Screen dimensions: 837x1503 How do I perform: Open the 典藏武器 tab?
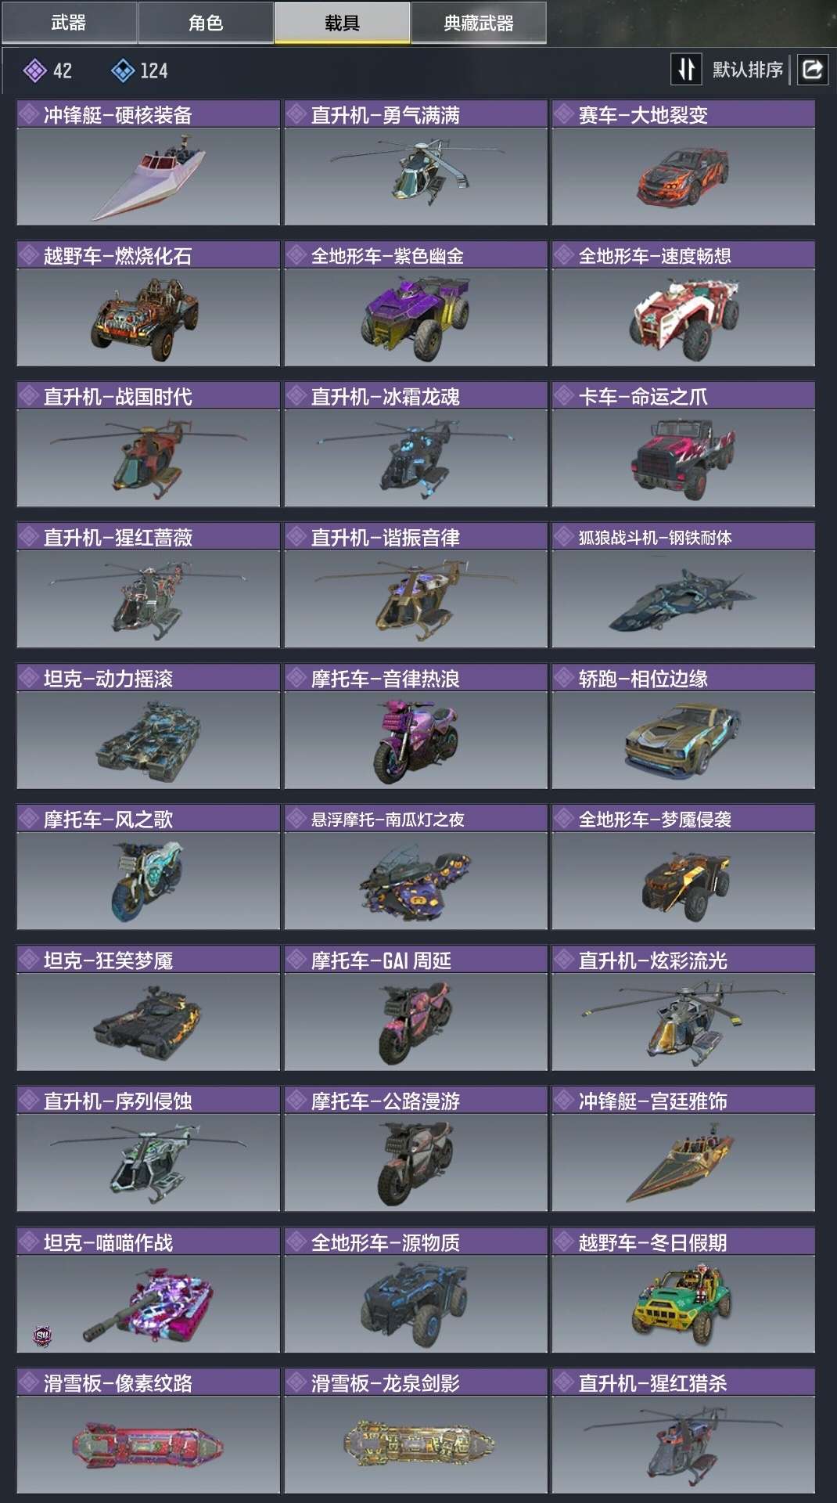[x=479, y=23]
